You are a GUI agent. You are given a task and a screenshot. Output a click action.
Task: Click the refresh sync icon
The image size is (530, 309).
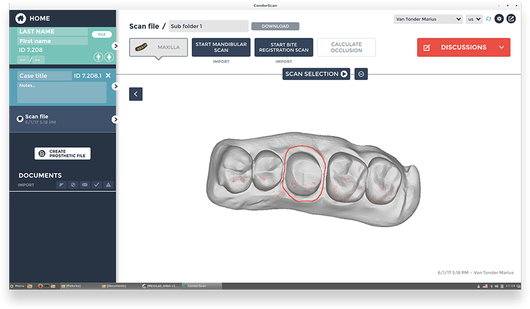489,19
